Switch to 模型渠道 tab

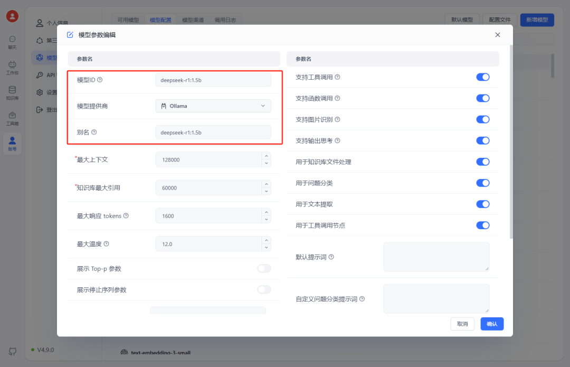pos(193,20)
